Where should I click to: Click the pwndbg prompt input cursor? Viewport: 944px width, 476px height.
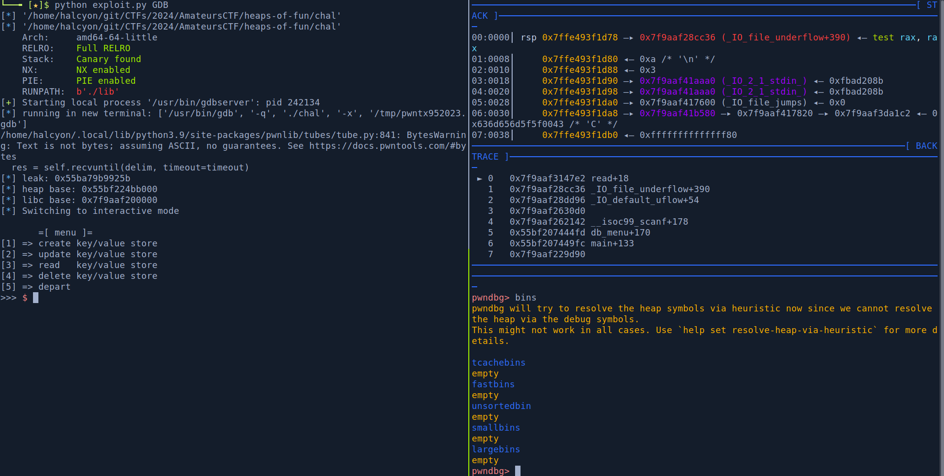[x=518, y=471]
